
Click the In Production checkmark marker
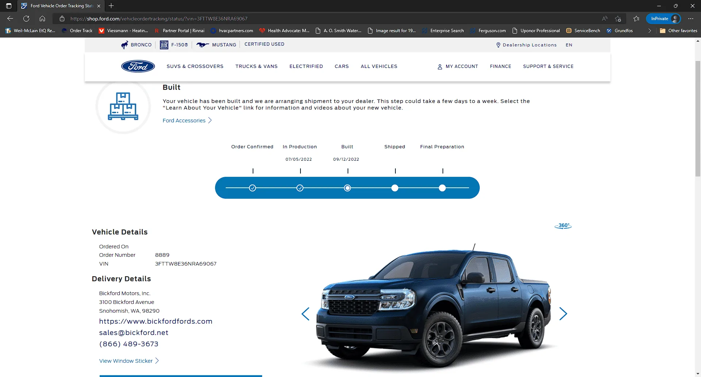click(x=300, y=188)
